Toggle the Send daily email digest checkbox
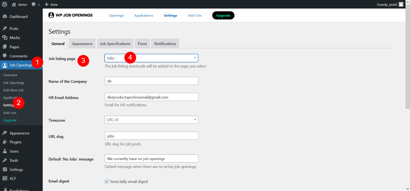 [x=107, y=181]
